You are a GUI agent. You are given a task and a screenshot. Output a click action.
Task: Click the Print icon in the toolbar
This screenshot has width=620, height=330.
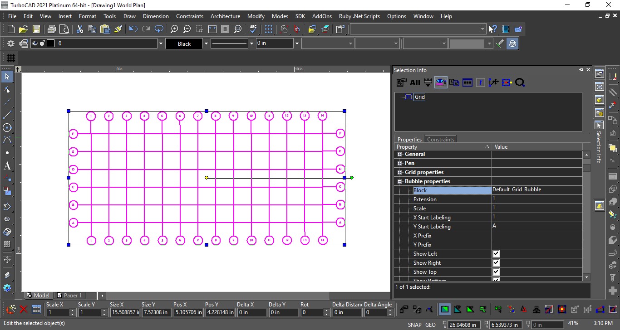tap(52, 29)
